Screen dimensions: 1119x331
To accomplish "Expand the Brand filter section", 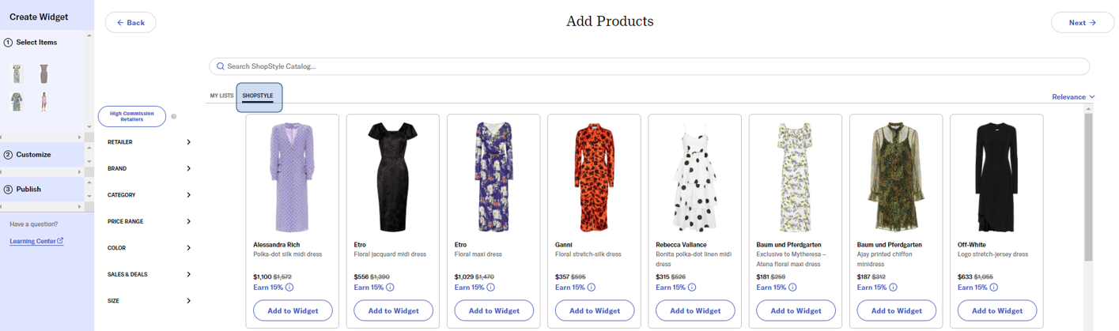I will pos(149,168).
